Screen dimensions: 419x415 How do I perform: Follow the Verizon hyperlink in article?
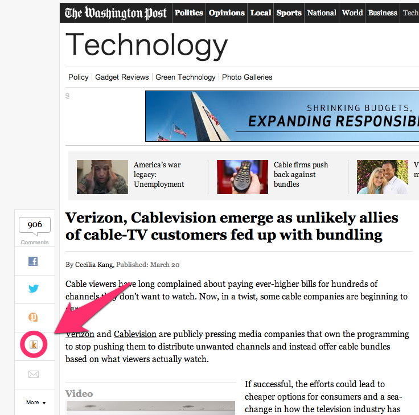pyautogui.click(x=80, y=334)
